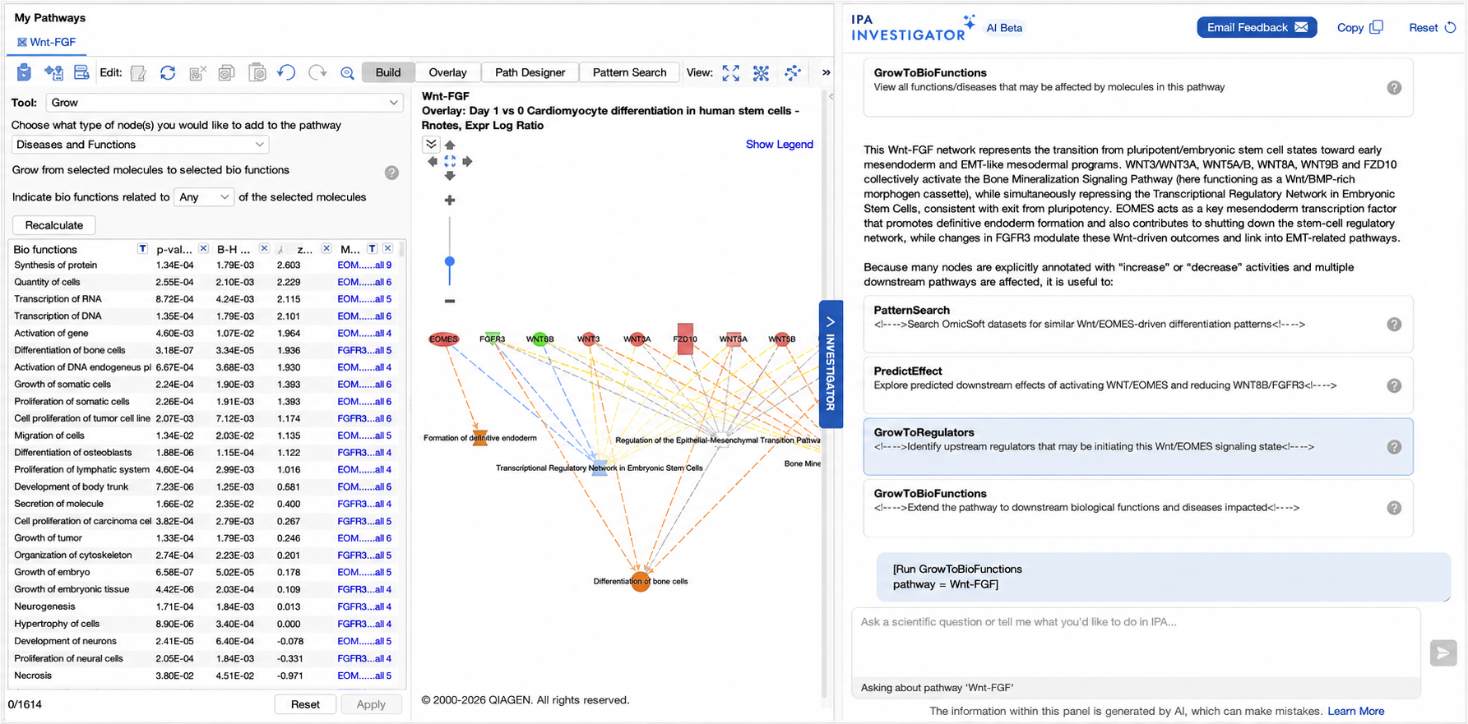Select the FZD10 node on the pathway
This screenshot has height=724, width=1468.
[x=685, y=339]
